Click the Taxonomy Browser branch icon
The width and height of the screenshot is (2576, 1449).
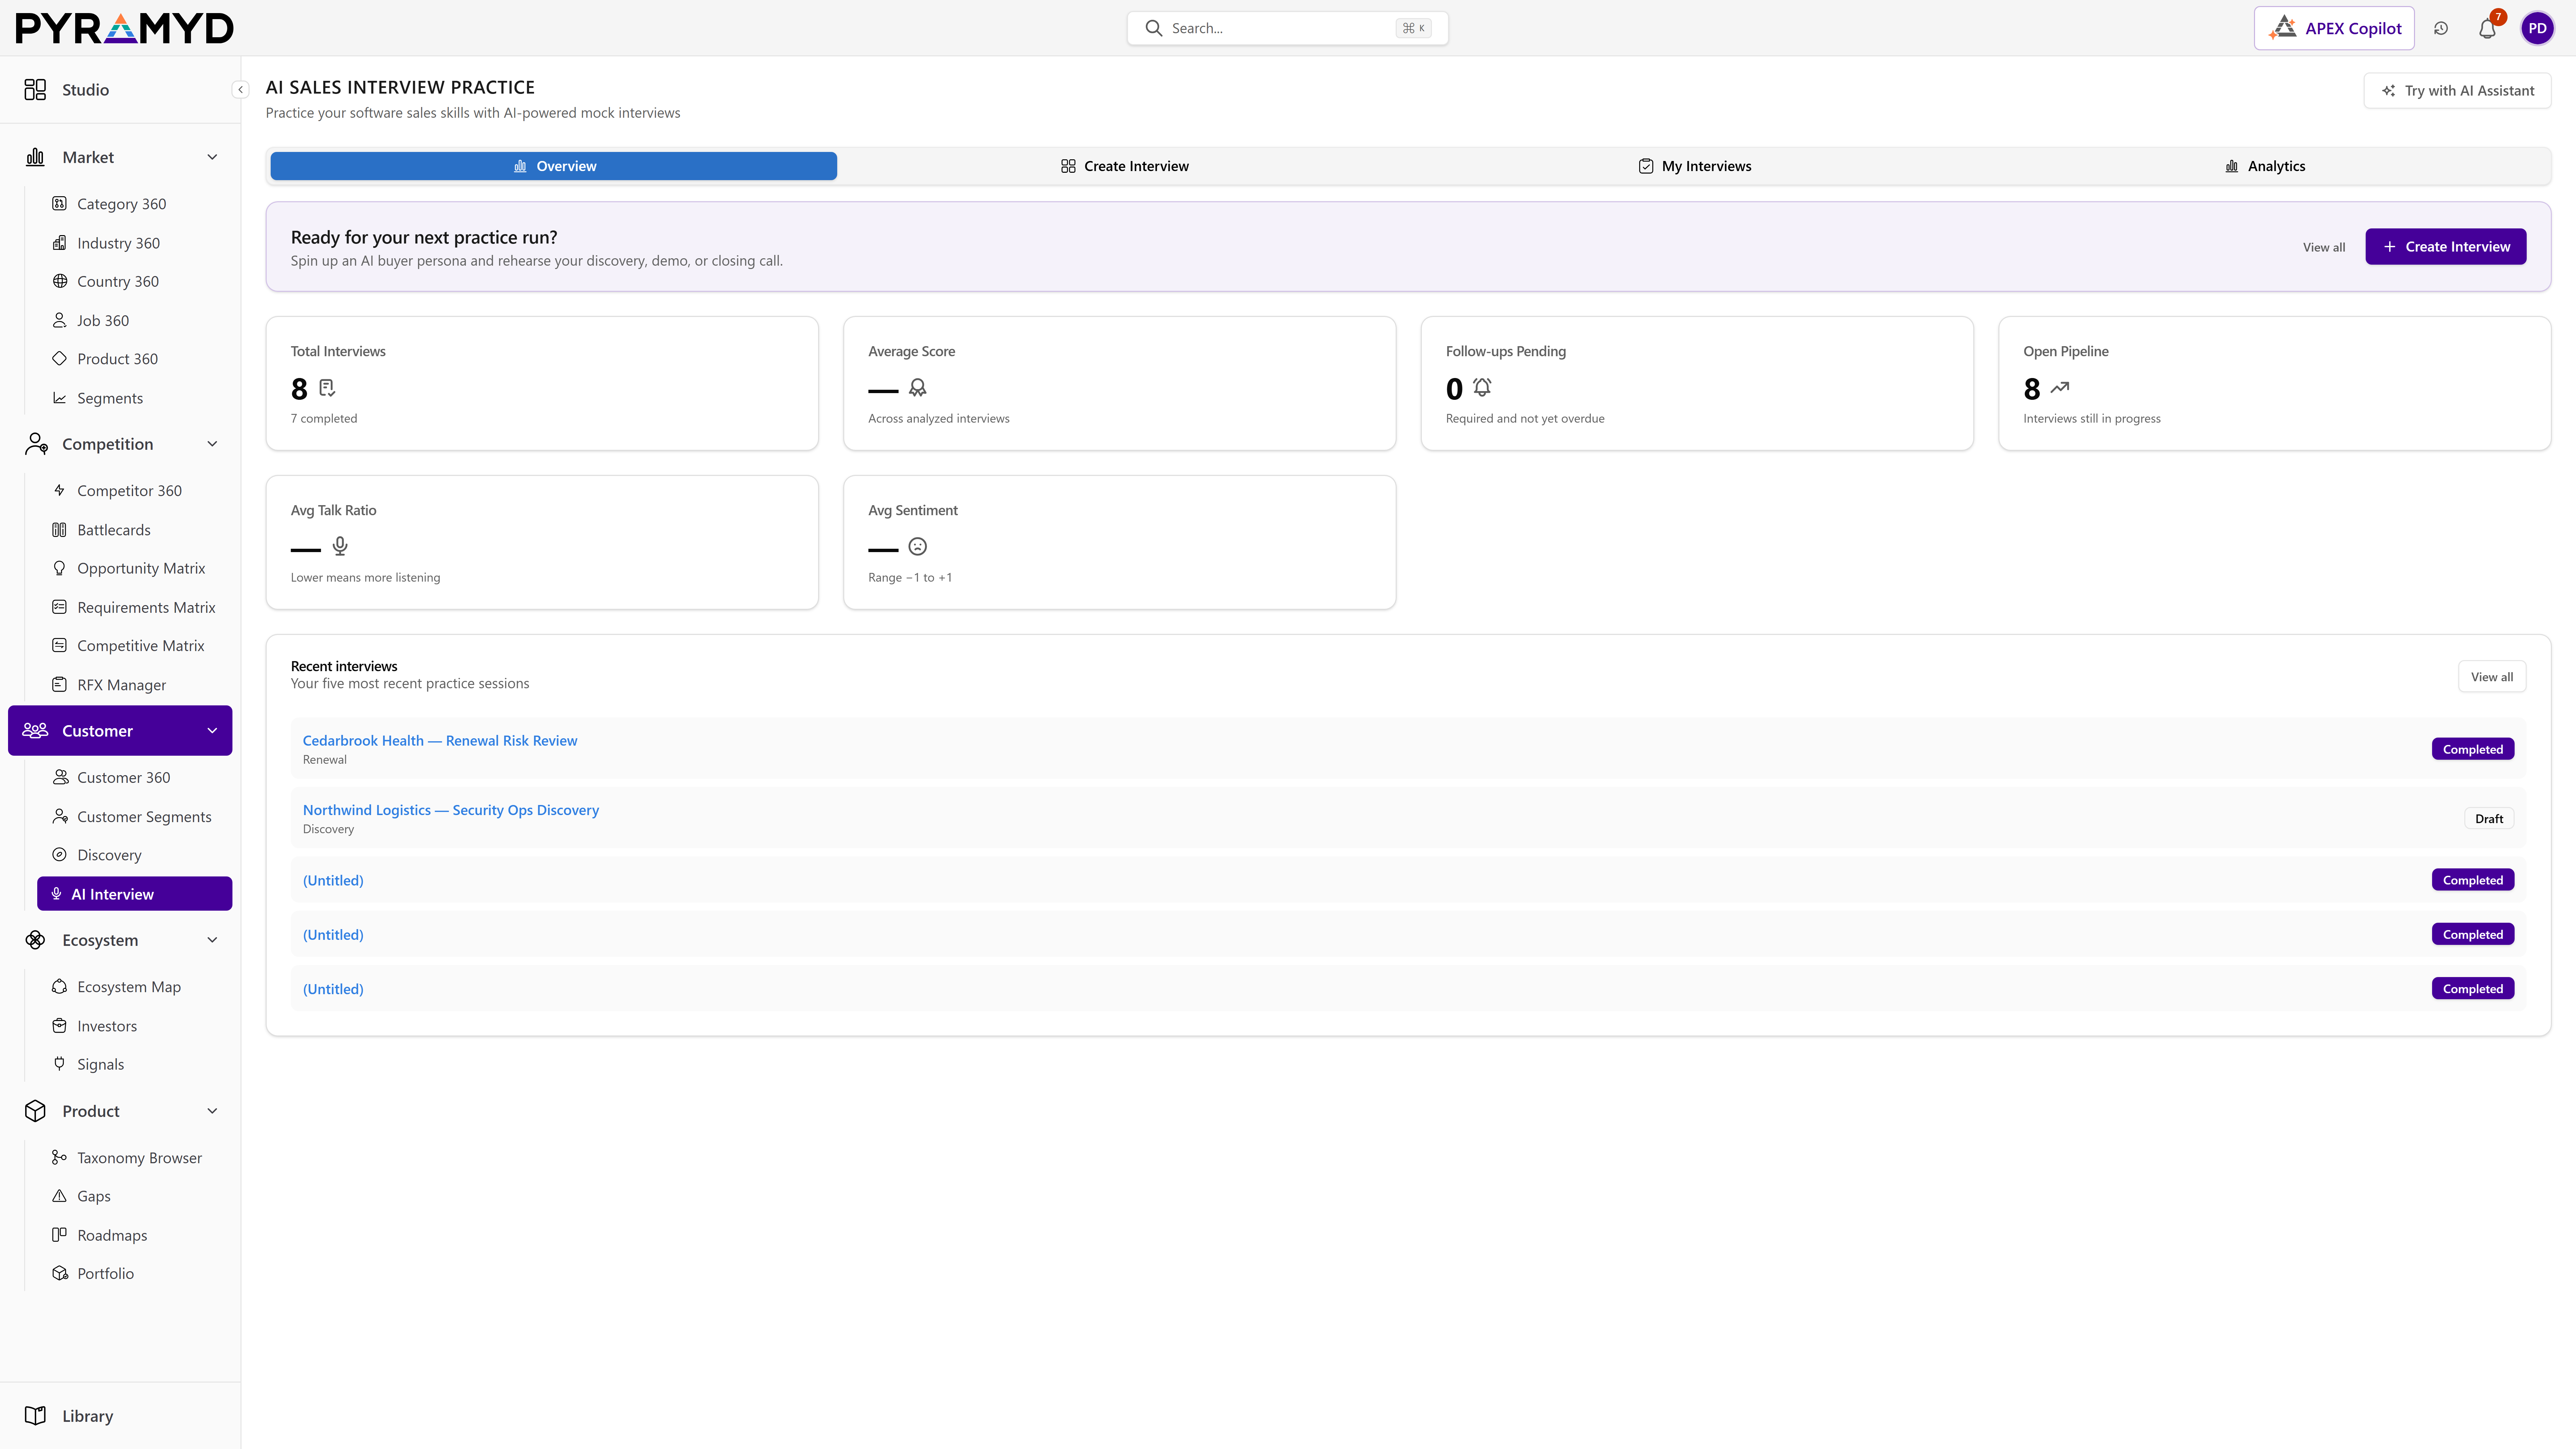(60, 1158)
